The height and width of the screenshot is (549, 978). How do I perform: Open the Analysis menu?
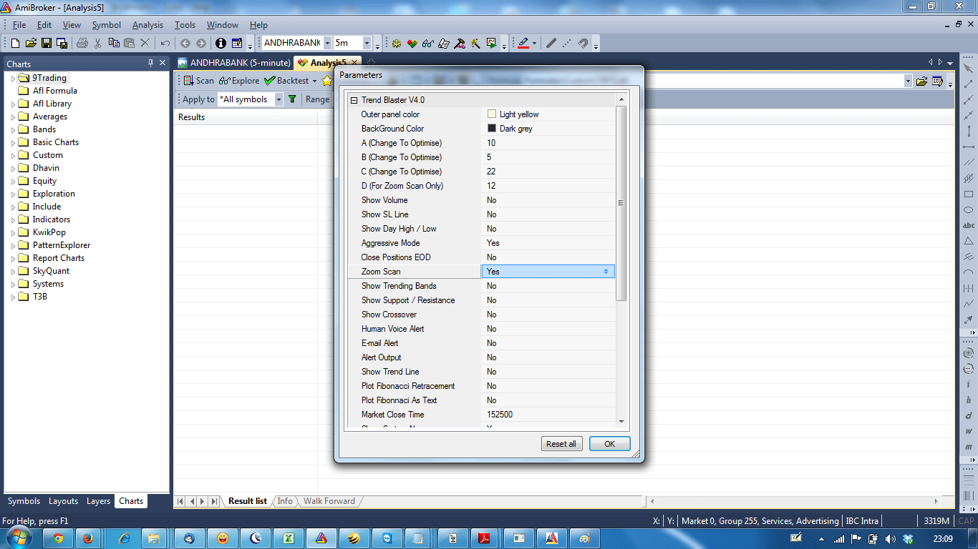pos(147,25)
